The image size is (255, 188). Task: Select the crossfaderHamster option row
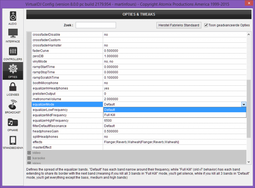point(139,45)
